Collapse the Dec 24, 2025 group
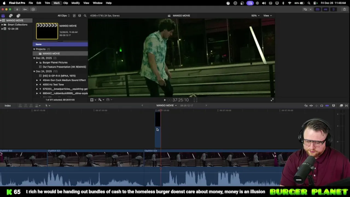 point(34,71)
